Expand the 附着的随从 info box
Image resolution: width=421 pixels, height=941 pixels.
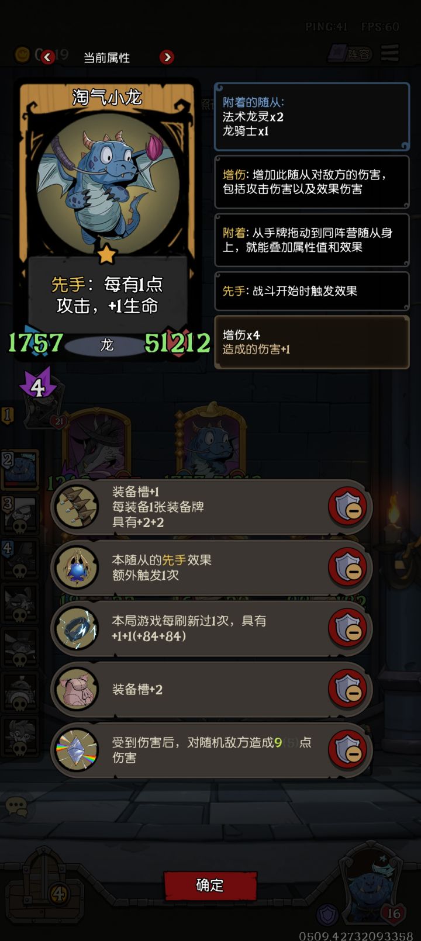click(312, 117)
